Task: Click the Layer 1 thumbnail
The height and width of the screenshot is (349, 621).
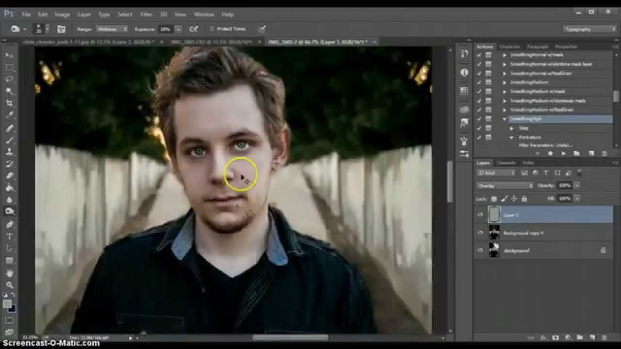Action: tap(494, 215)
